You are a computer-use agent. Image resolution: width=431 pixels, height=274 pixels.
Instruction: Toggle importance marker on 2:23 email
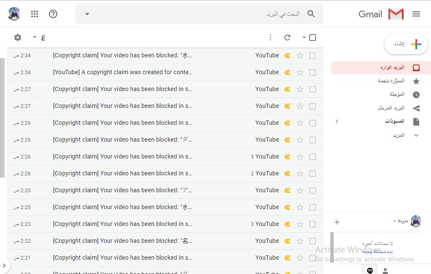[x=287, y=224]
